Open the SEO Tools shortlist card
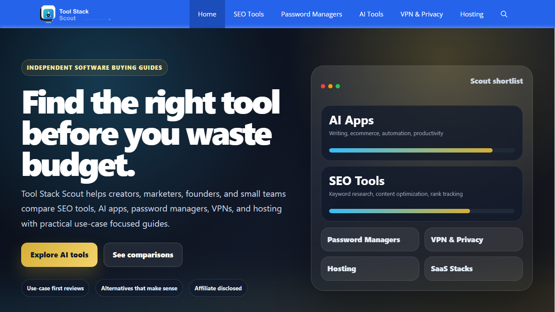The height and width of the screenshot is (312, 555). coord(422,194)
